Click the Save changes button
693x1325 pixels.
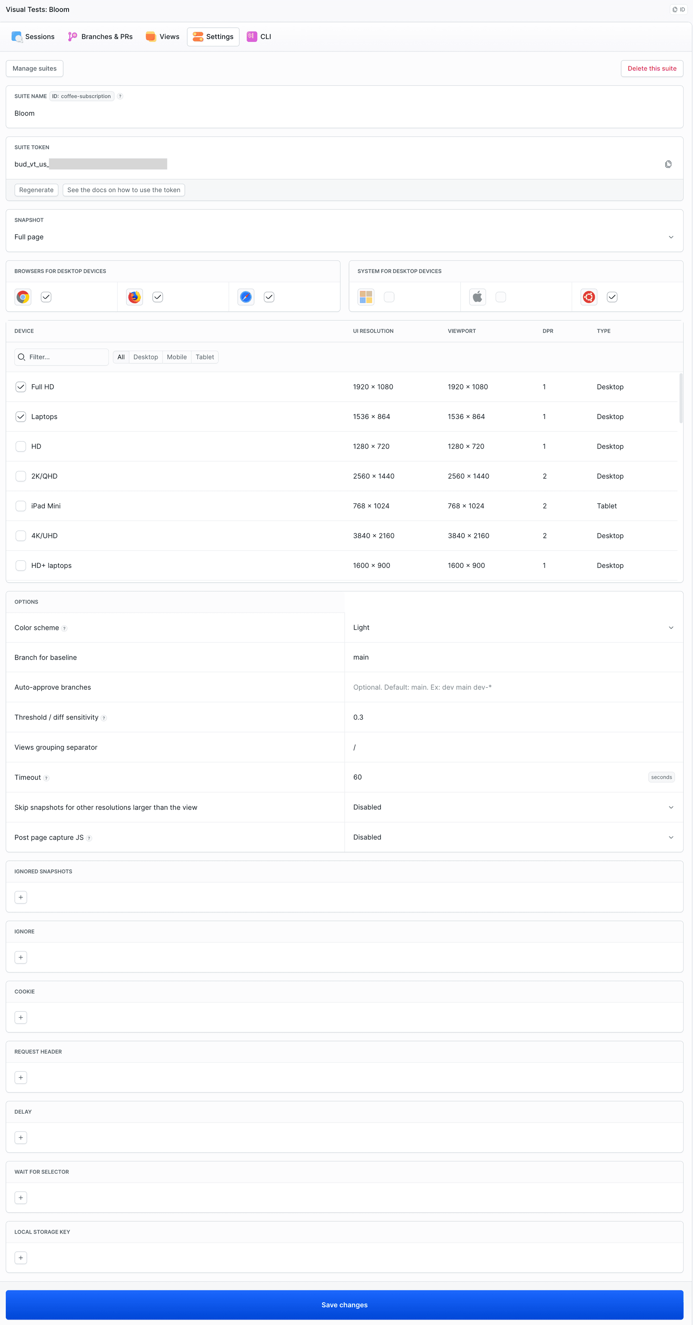pyautogui.click(x=344, y=1305)
